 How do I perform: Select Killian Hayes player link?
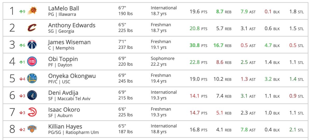tap(65, 127)
